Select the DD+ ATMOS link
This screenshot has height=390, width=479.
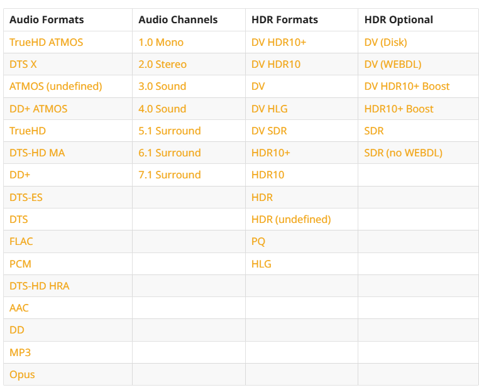[x=38, y=109]
